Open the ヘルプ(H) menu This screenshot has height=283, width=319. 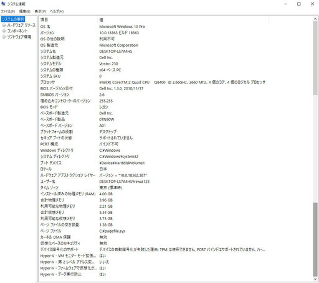click(x=57, y=11)
